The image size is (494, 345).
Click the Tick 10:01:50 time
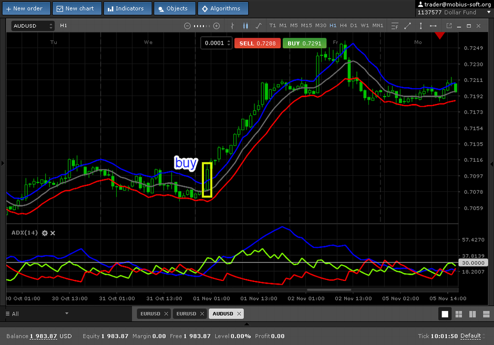point(438,336)
